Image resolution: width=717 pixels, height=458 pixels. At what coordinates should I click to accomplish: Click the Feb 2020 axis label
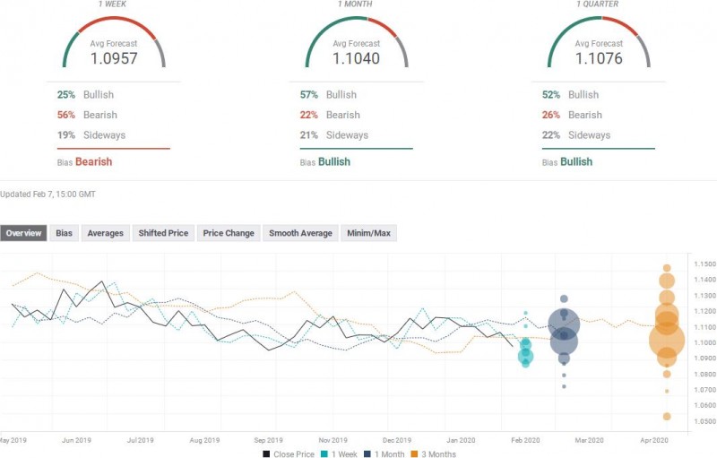coord(525,441)
